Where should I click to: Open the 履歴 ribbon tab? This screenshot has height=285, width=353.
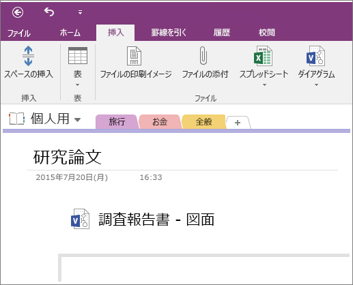click(221, 33)
